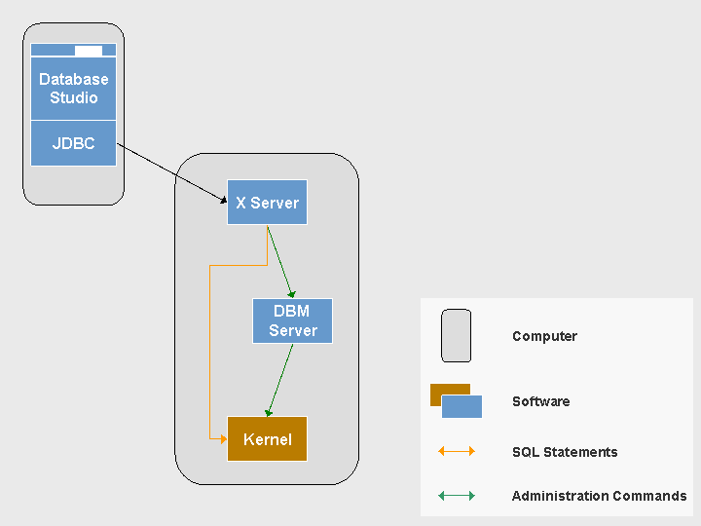Screen dimensions: 701x526
Task: Click the orange SQL Statements arrow icon
Action: click(457, 451)
